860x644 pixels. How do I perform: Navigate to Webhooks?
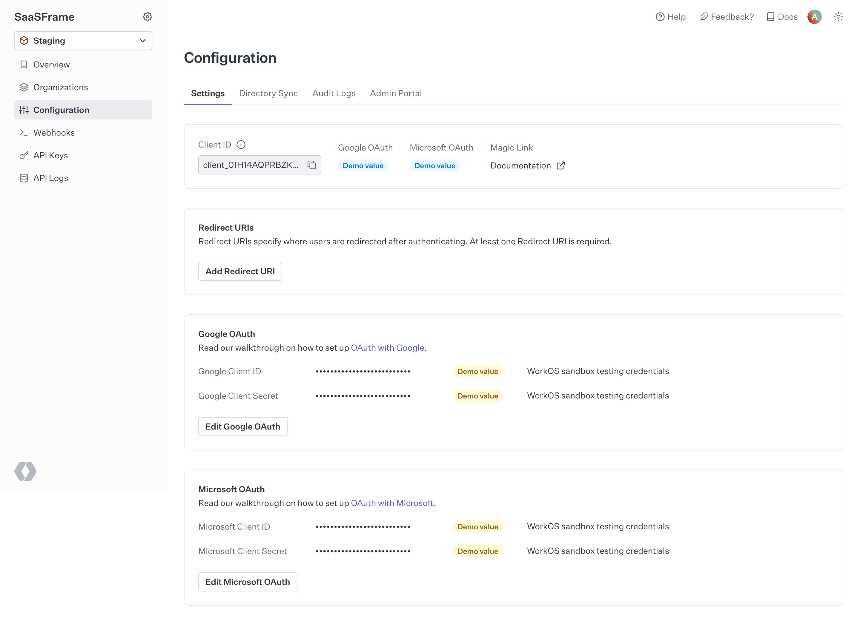pyautogui.click(x=83, y=133)
